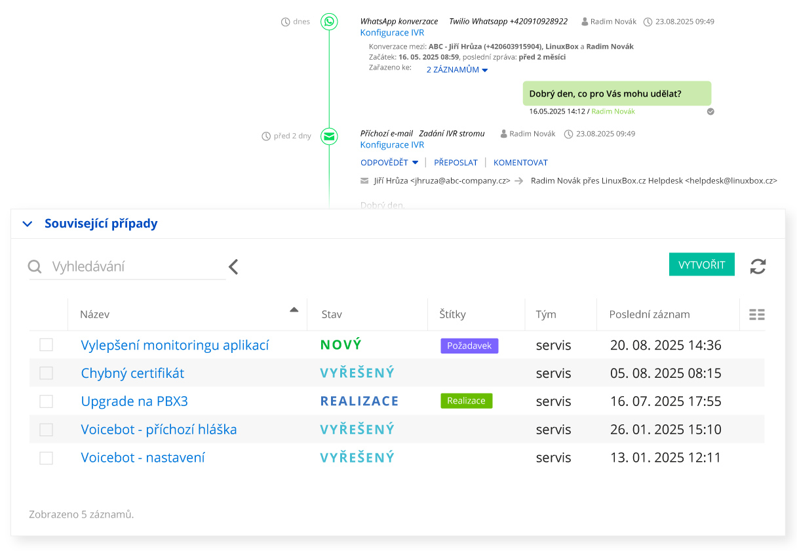The width and height of the screenshot is (797, 551).
Task: Click the purple Požadavek tag
Action: pos(469,346)
